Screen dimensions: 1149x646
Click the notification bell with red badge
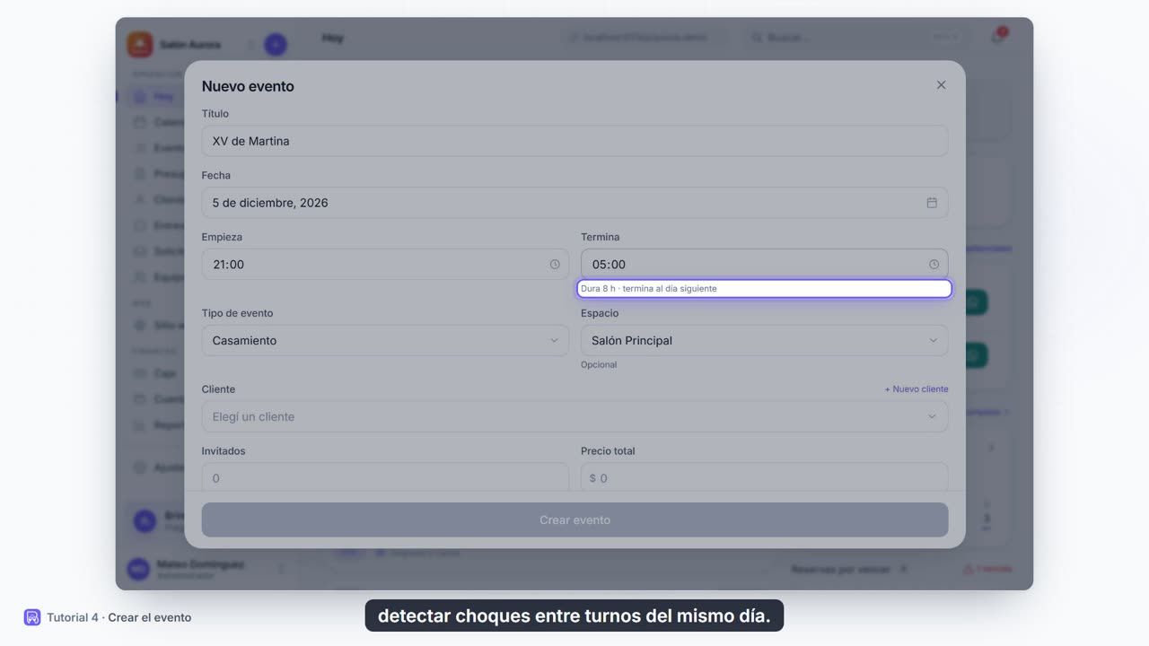(998, 37)
